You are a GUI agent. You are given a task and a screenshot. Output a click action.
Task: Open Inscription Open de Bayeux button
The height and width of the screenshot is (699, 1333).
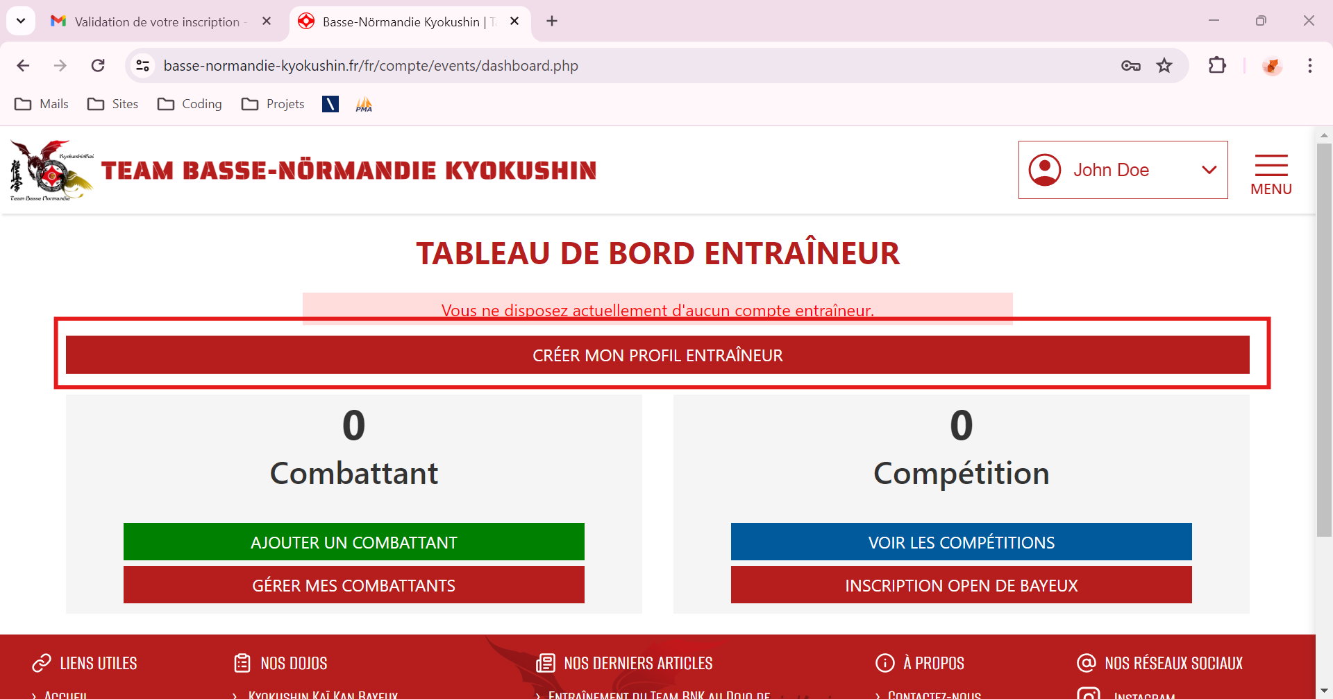tap(961, 585)
